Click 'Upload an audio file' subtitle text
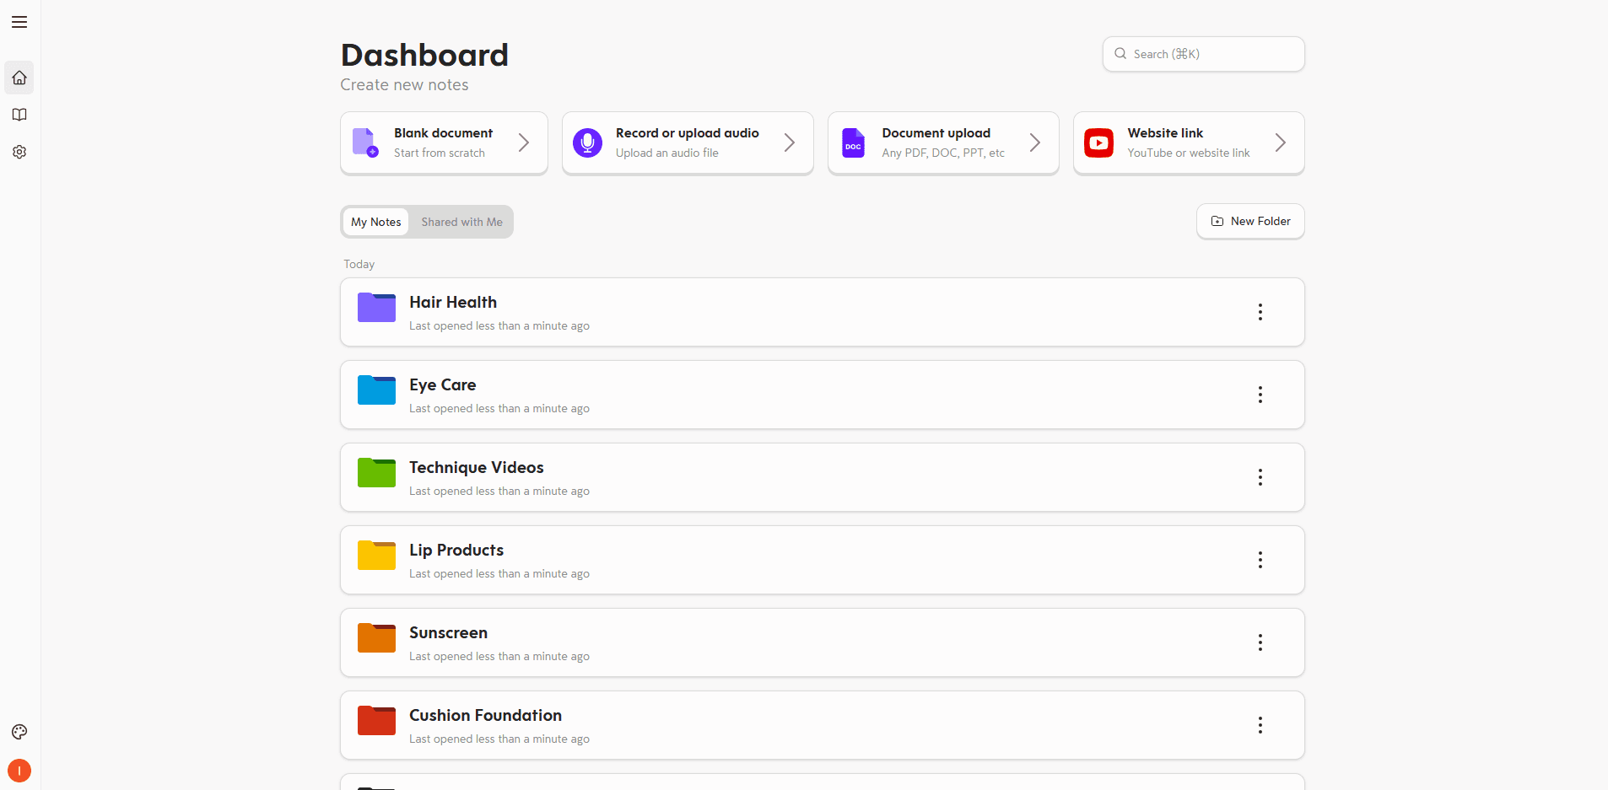 coord(667,153)
